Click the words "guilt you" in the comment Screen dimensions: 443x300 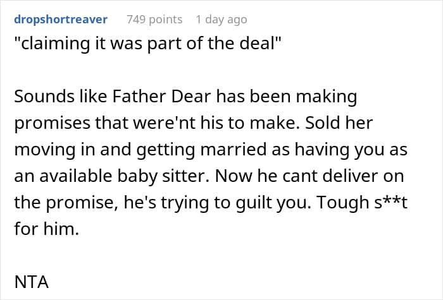click(x=273, y=203)
